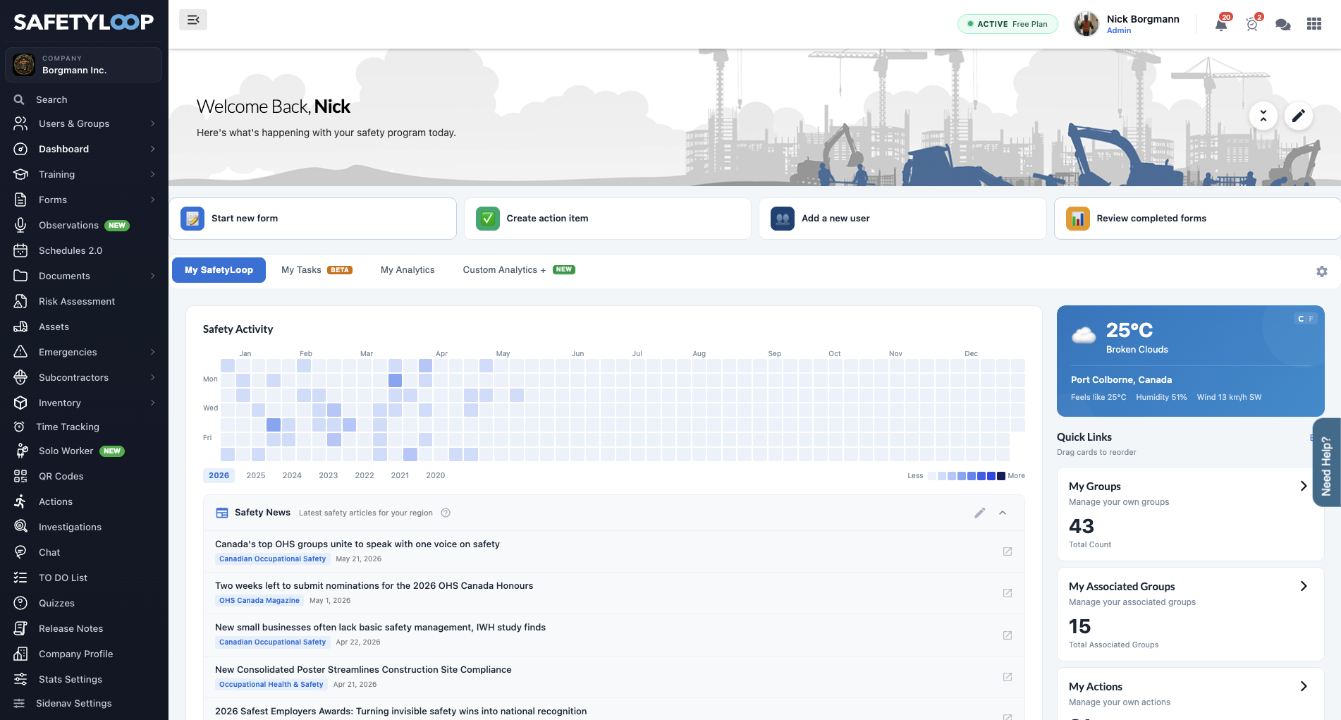This screenshot has height=720, width=1341.
Task: Expand Emergencies submenu chevron
Action: (152, 352)
